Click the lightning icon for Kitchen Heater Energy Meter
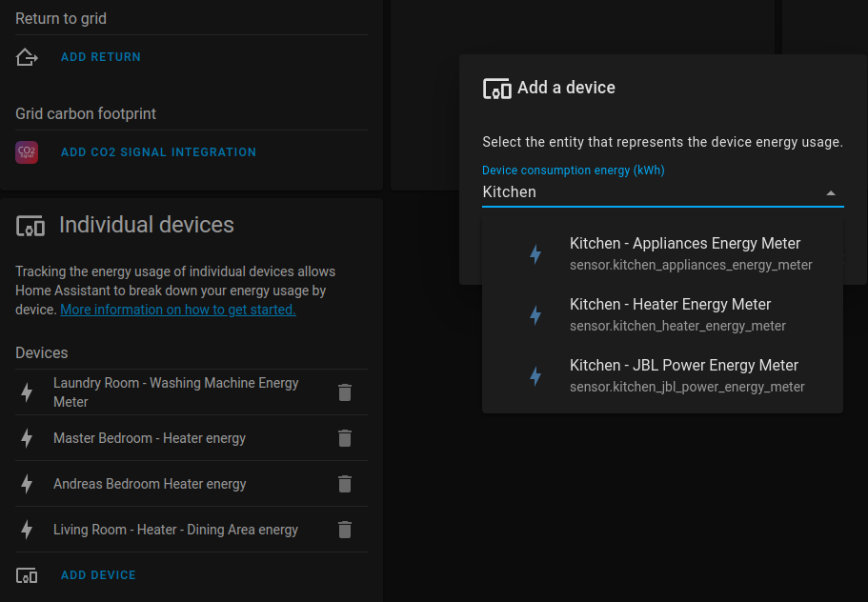 point(535,314)
